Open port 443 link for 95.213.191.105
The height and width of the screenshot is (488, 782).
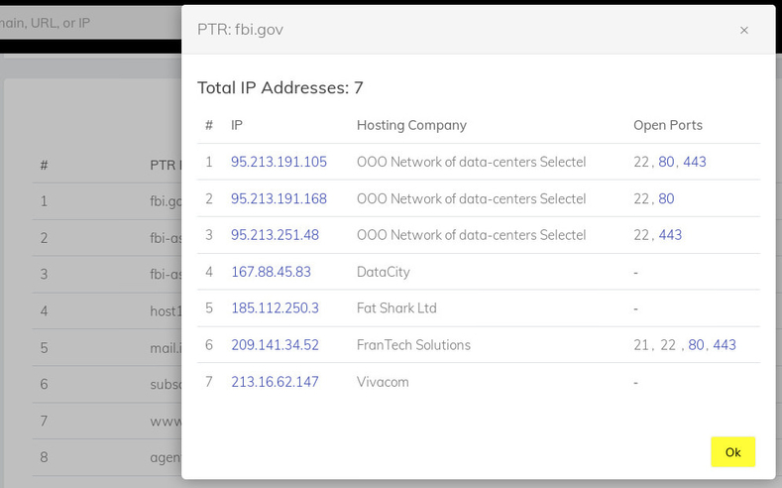pyautogui.click(x=695, y=162)
